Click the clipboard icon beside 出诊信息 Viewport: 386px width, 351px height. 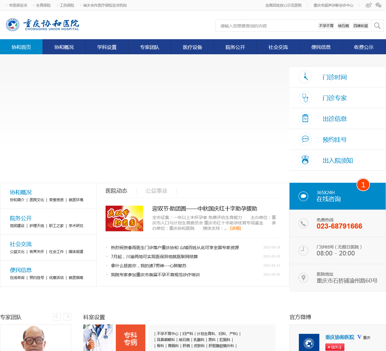click(305, 119)
